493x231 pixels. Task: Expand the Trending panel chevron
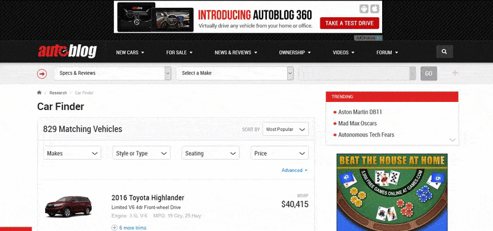click(452, 140)
